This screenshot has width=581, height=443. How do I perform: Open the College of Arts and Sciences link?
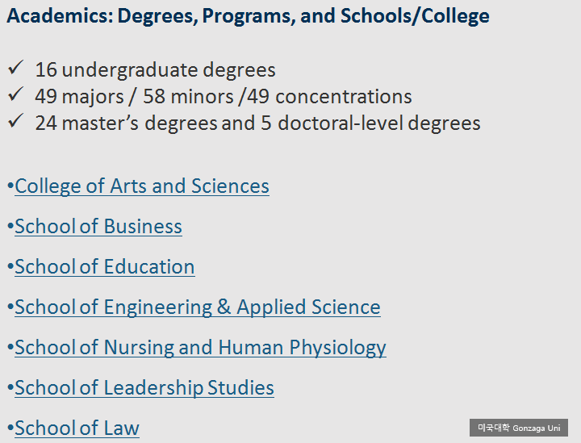pos(142,186)
